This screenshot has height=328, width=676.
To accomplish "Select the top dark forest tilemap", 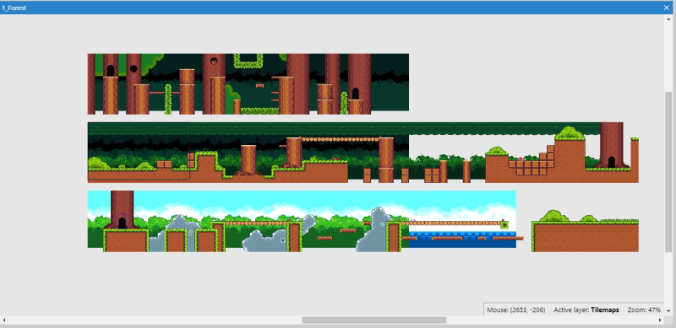I will 248,84.
